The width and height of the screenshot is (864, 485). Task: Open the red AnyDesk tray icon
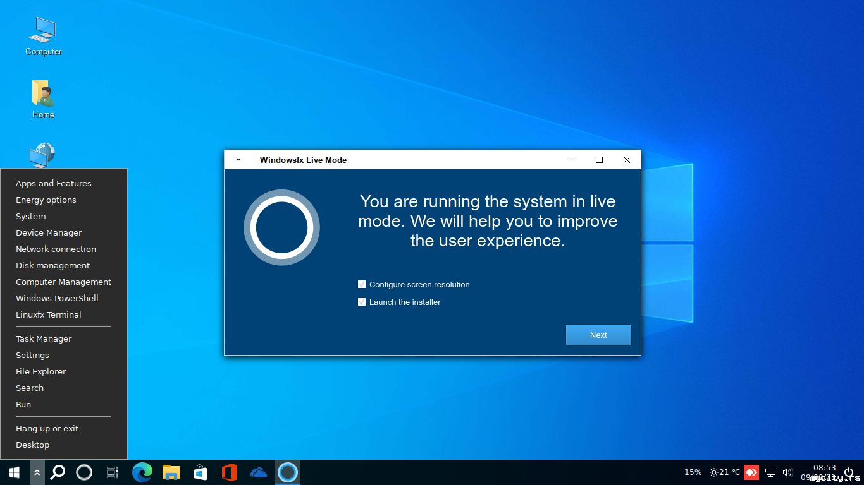pos(751,472)
